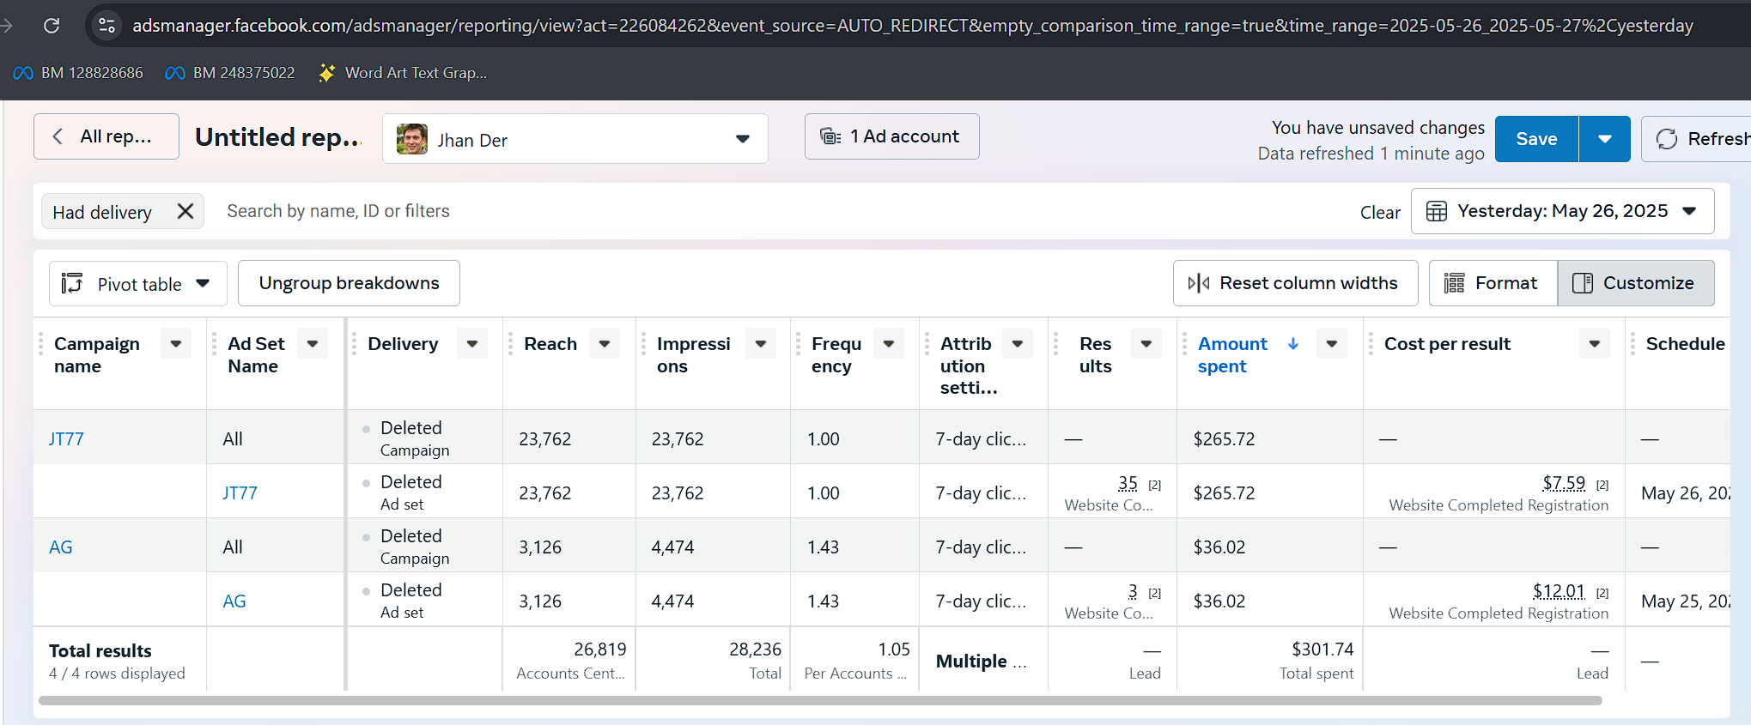Open the BM 128828686 bookmark
Image resolution: width=1751 pixels, height=725 pixels.
(x=79, y=73)
